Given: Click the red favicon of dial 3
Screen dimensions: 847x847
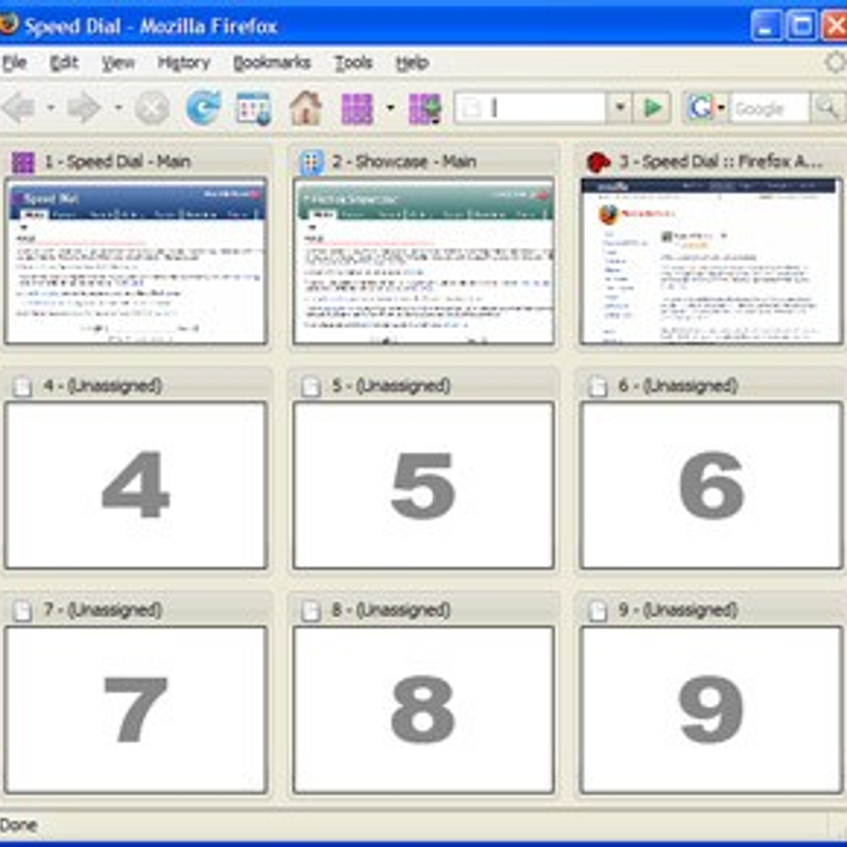Looking at the screenshot, I should pos(598,162).
